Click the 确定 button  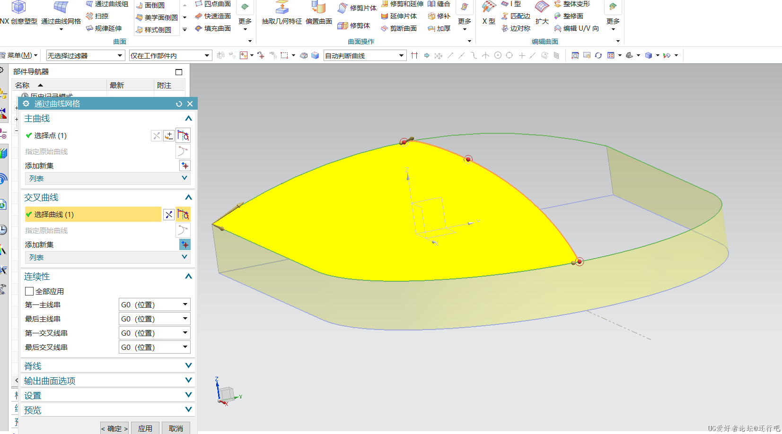[x=114, y=428]
